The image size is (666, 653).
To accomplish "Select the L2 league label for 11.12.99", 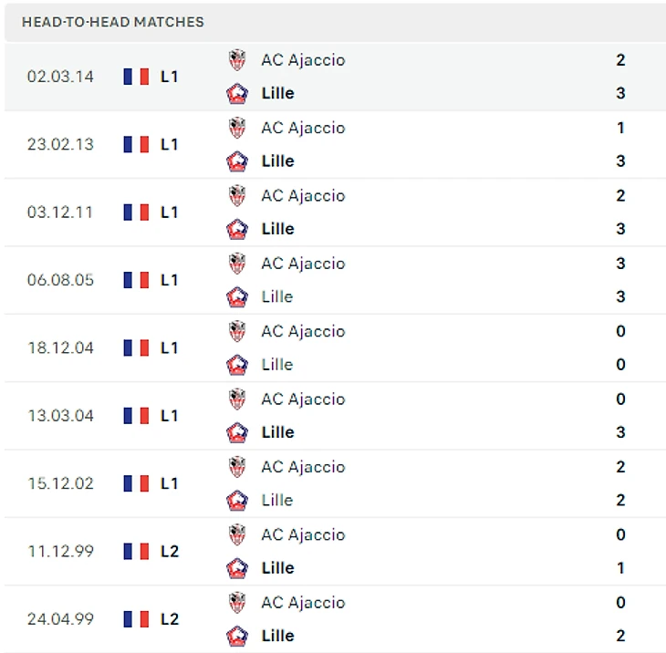I will pyautogui.click(x=170, y=551).
